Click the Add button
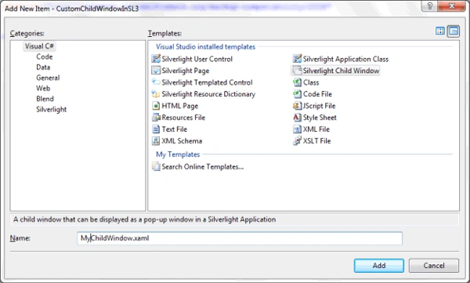Viewport: 470px width, 283px height. (x=379, y=266)
